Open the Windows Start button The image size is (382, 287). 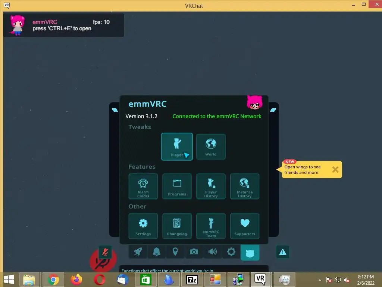(9, 280)
